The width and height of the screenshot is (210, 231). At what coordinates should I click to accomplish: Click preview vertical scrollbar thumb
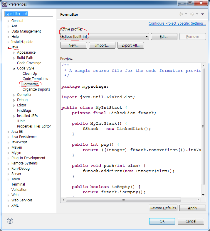tap(203, 126)
